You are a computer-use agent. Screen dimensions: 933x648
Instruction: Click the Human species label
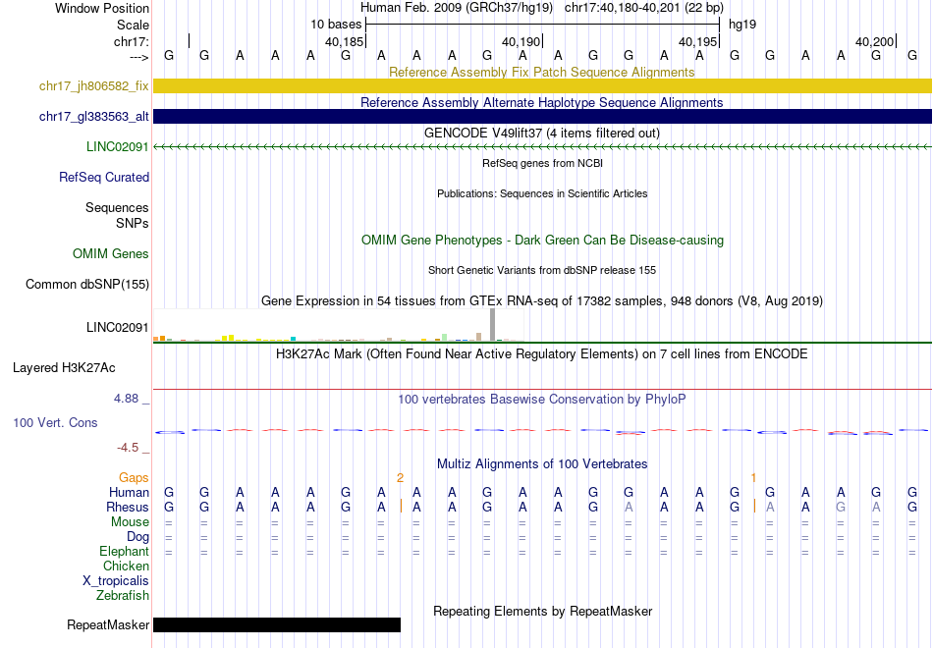(129, 492)
